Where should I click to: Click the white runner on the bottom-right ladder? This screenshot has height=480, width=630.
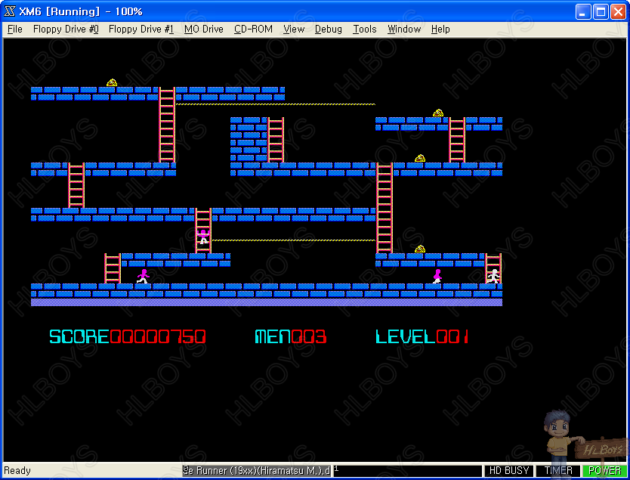(x=493, y=276)
